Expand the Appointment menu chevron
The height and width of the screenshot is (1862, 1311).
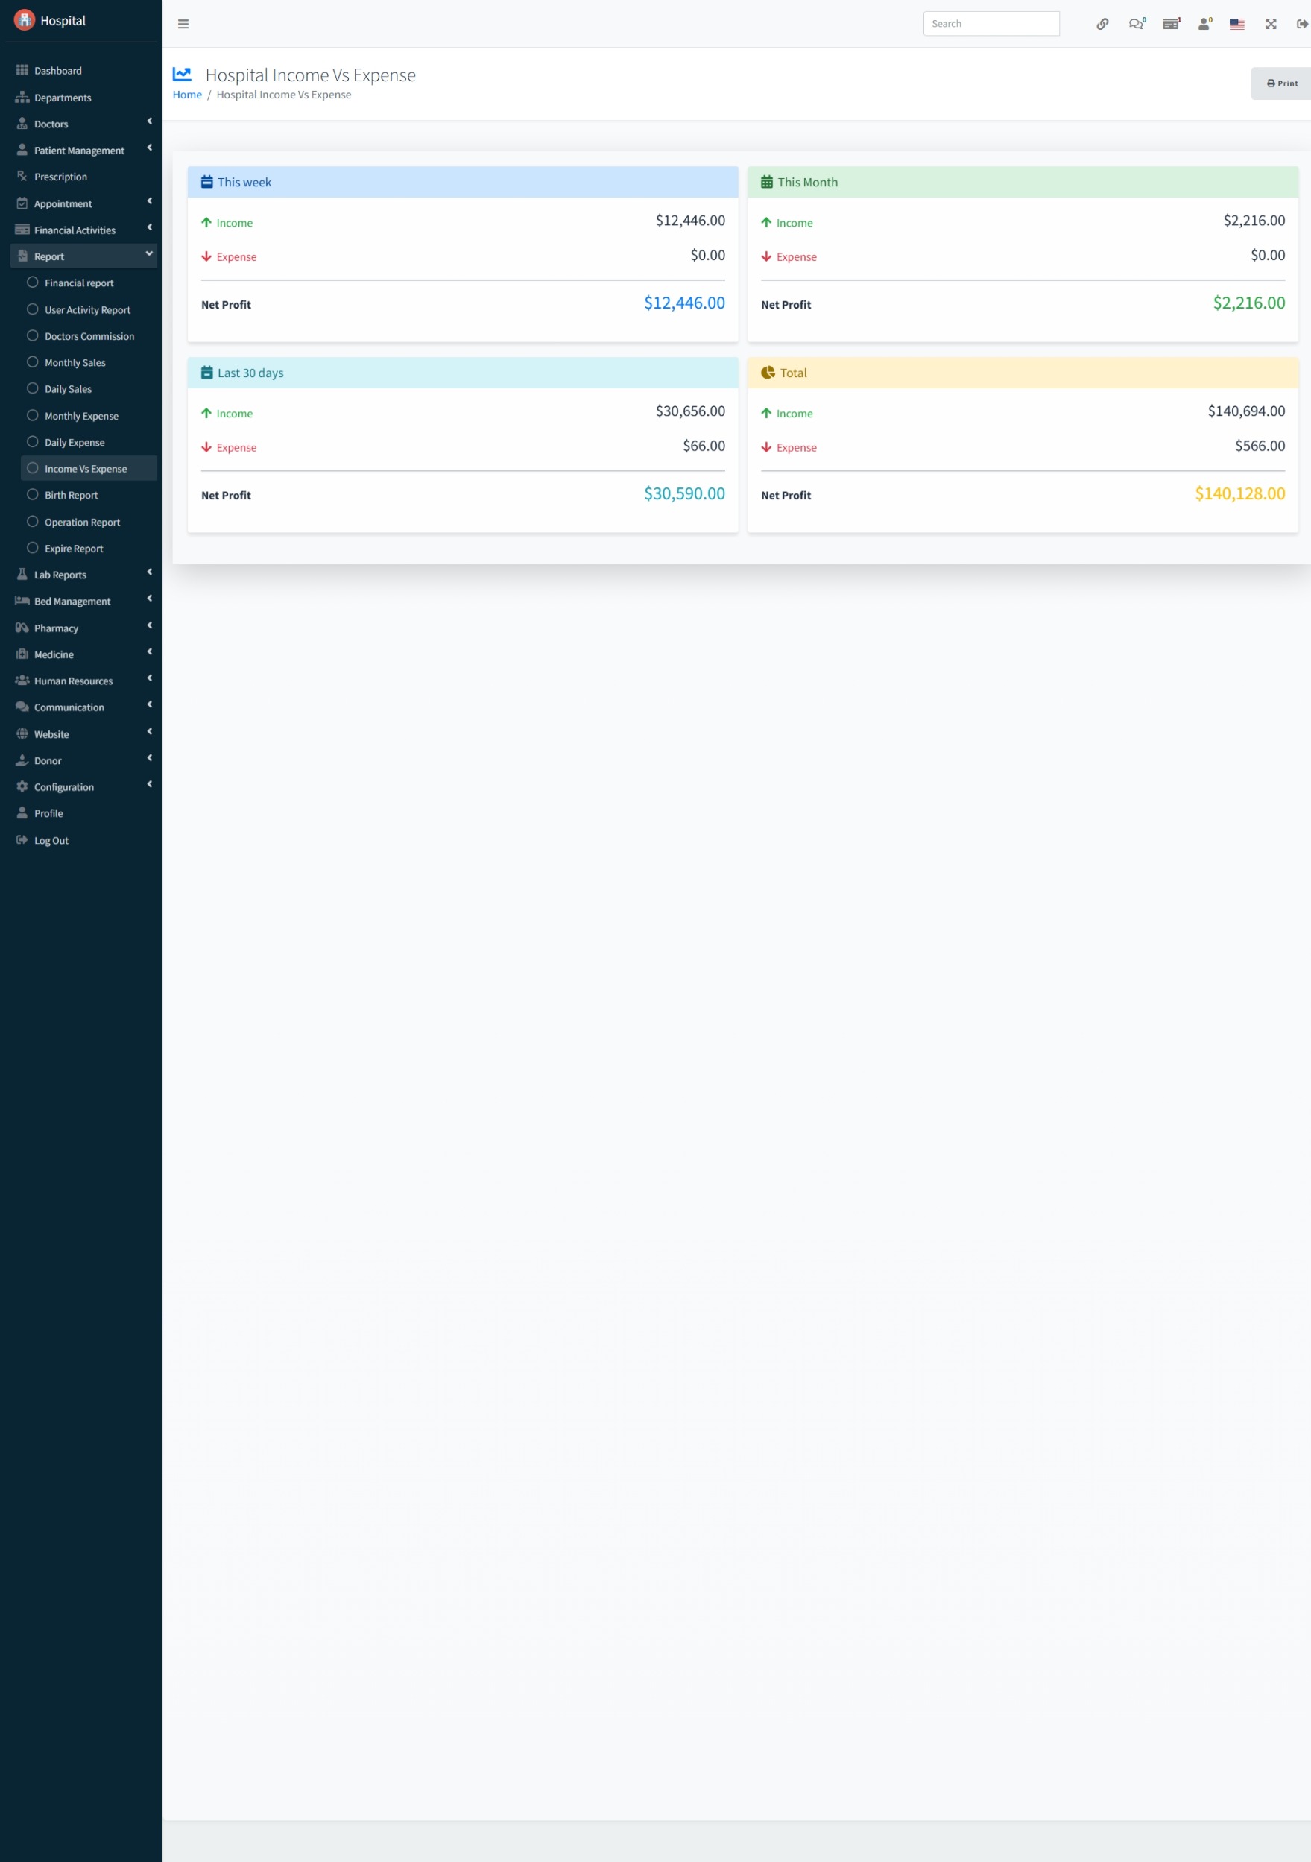(149, 201)
